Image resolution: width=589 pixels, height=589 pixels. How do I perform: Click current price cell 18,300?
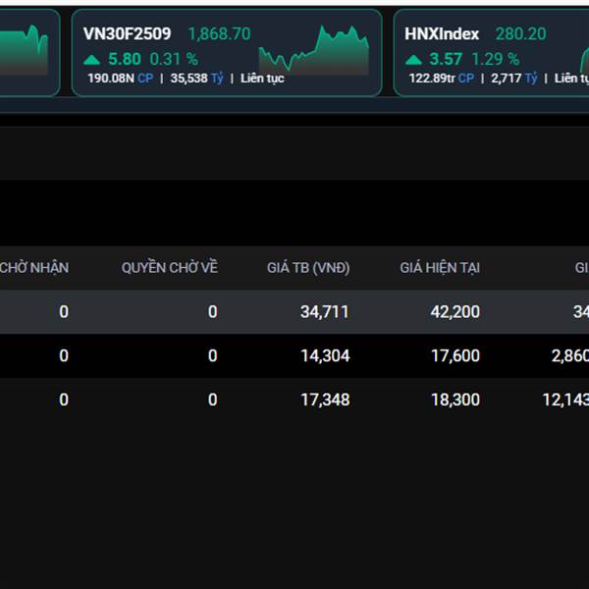click(x=455, y=400)
